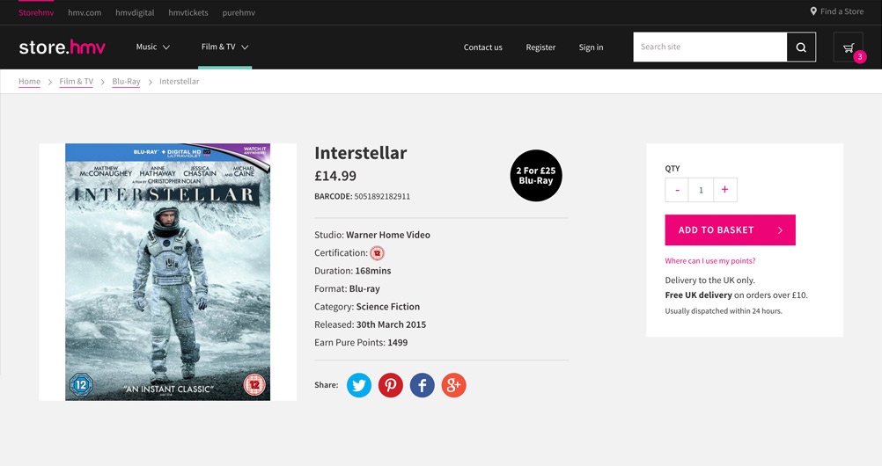Click the search magnifier button

[x=801, y=47]
